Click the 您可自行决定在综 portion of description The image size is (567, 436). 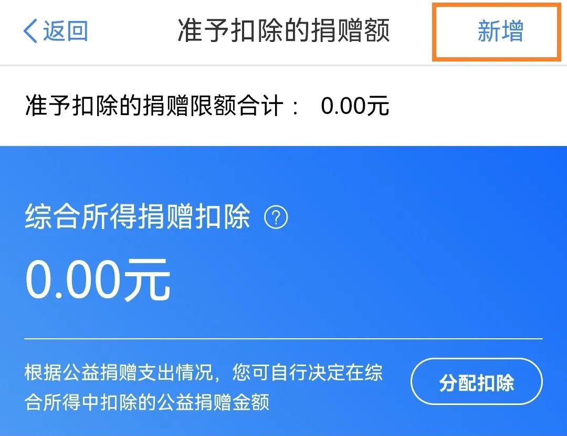tap(307, 372)
